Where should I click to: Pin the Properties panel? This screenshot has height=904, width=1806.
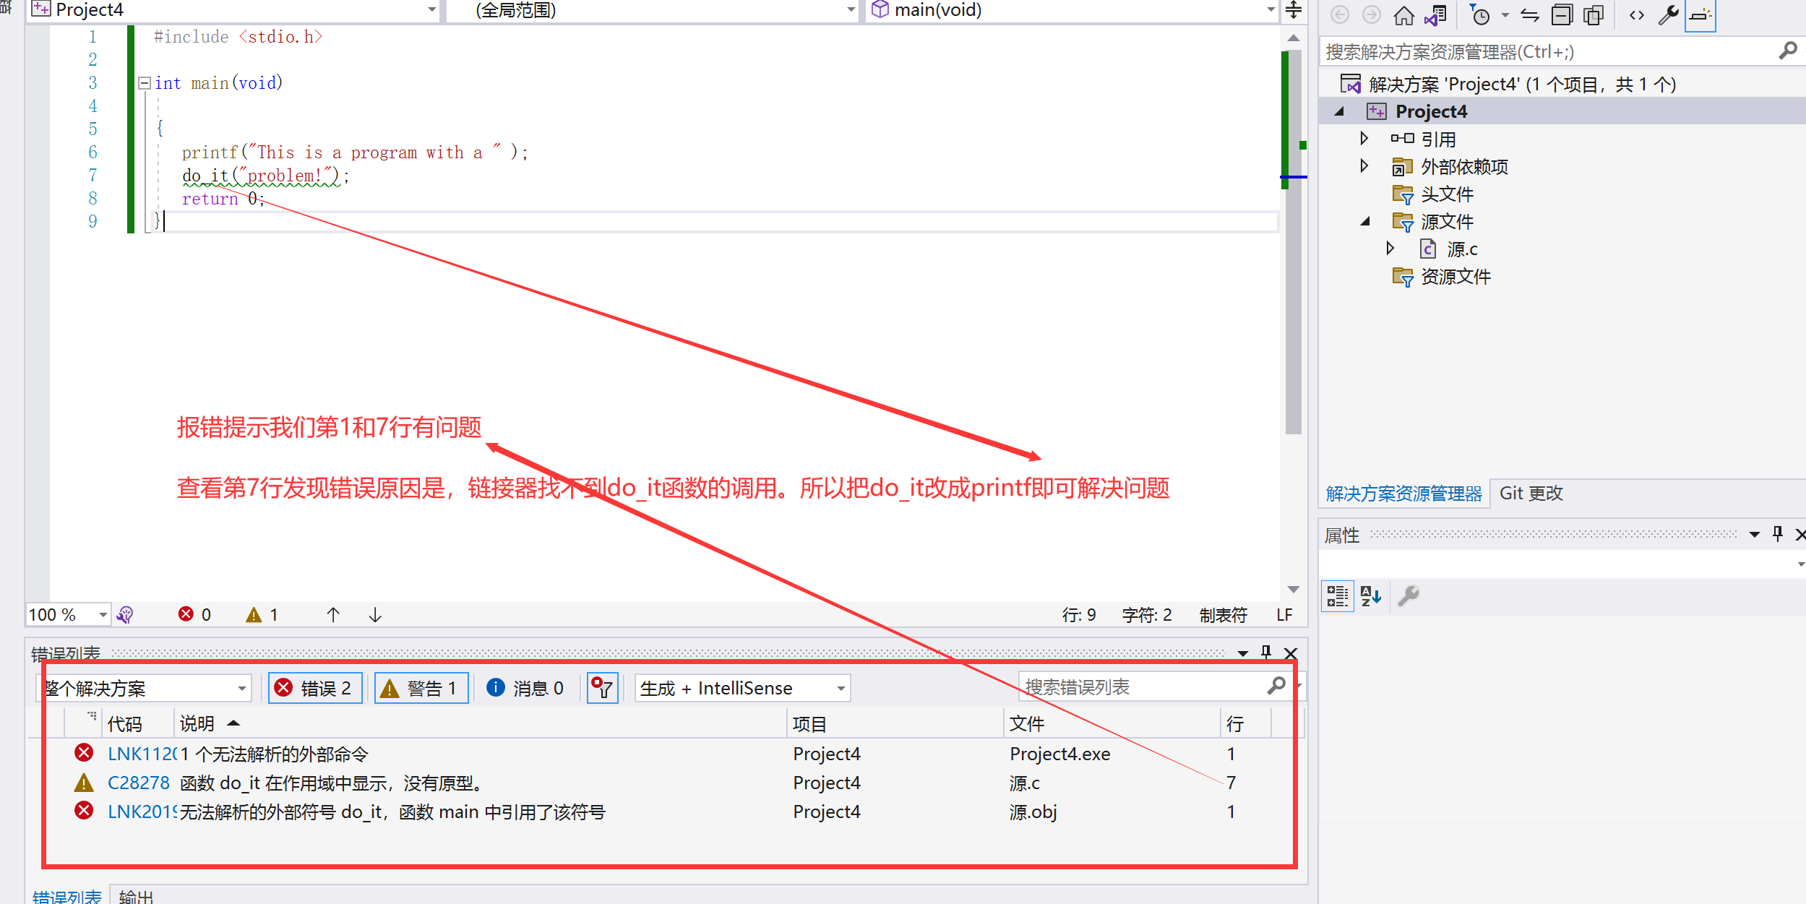click(x=1778, y=534)
